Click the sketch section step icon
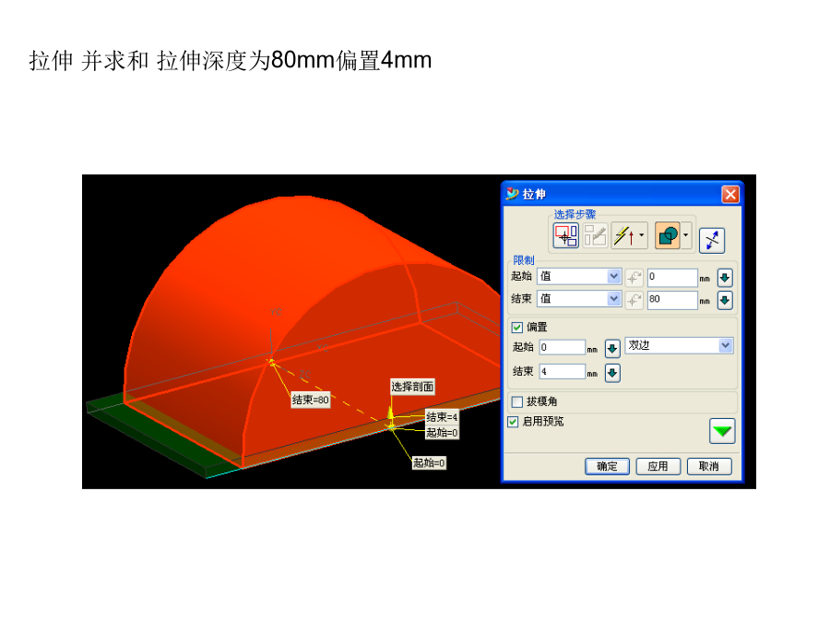This screenshot has width=830, height=623. click(x=595, y=235)
